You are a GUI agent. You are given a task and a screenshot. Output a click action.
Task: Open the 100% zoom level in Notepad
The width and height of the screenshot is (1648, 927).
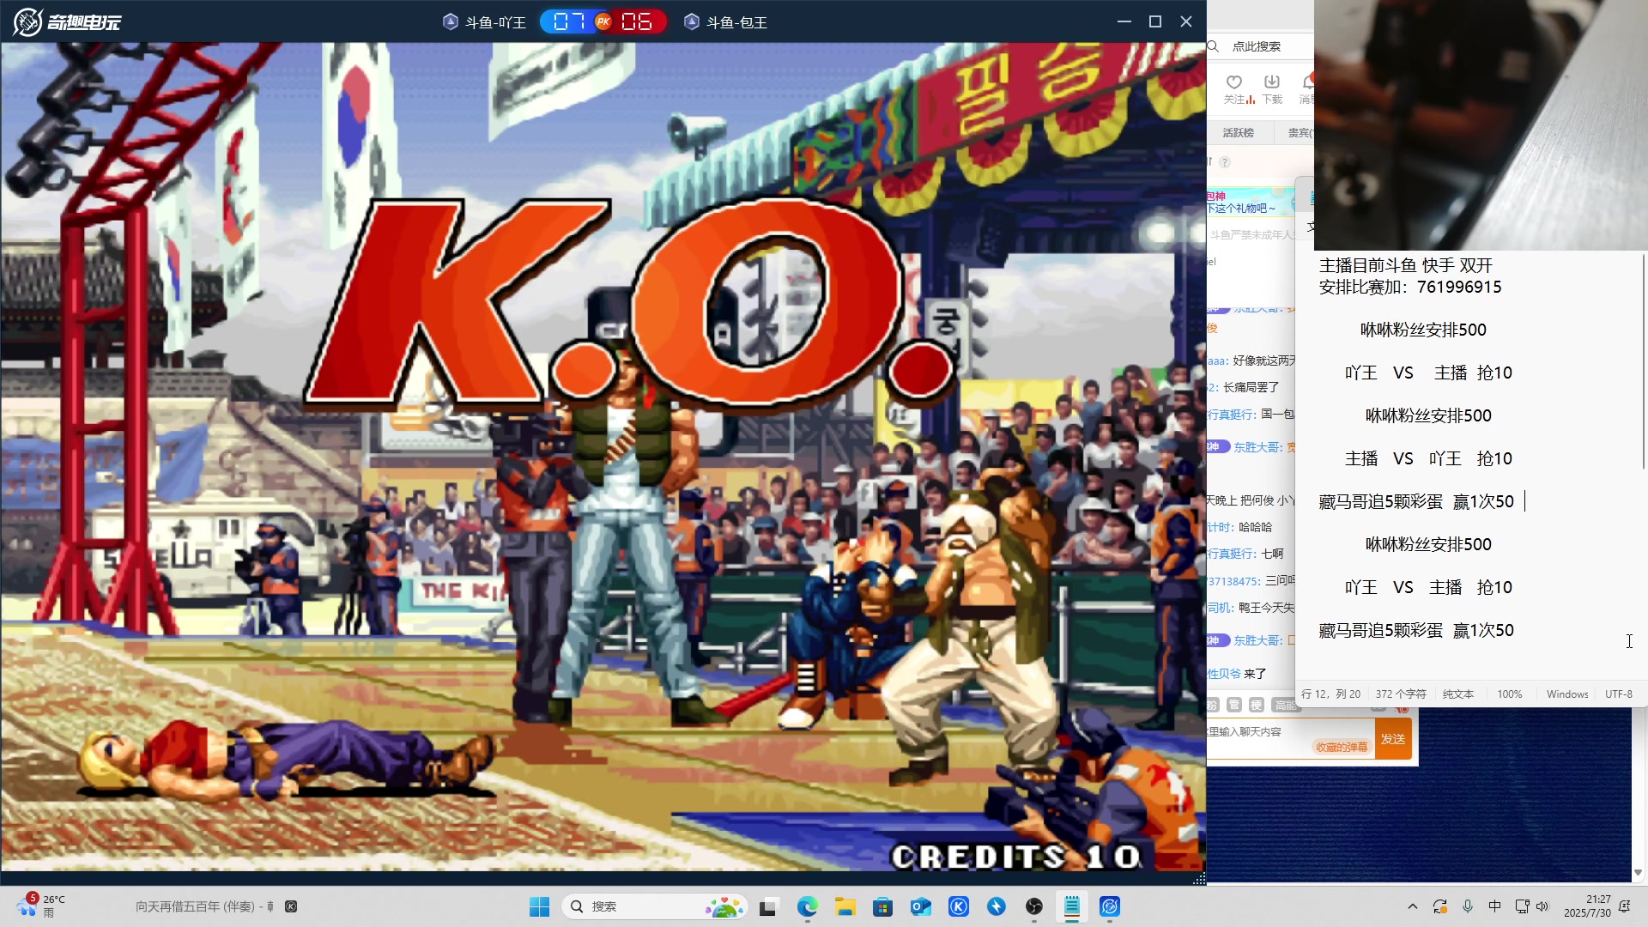pos(1510,694)
